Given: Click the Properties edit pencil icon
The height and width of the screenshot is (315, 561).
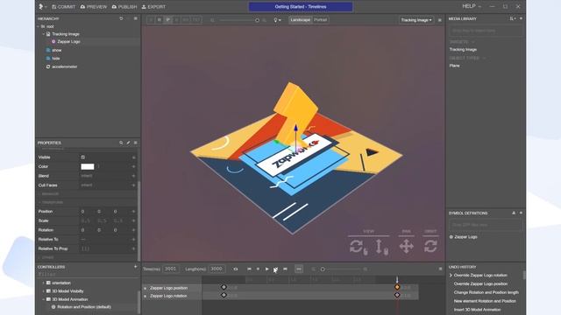Looking at the screenshot, I should coord(129,143).
